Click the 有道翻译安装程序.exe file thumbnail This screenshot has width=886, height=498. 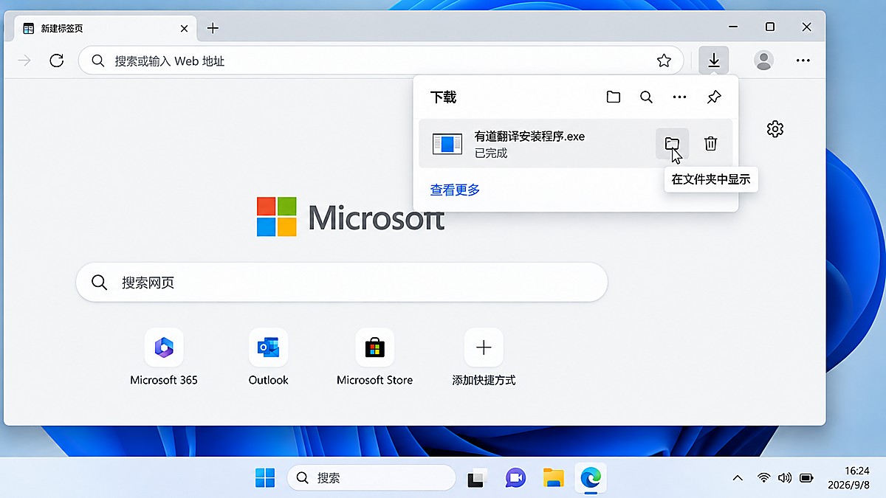(447, 144)
